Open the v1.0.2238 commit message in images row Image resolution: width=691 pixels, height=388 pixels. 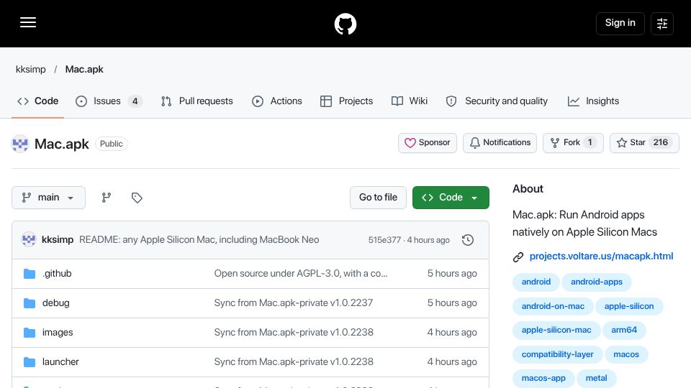click(x=294, y=333)
